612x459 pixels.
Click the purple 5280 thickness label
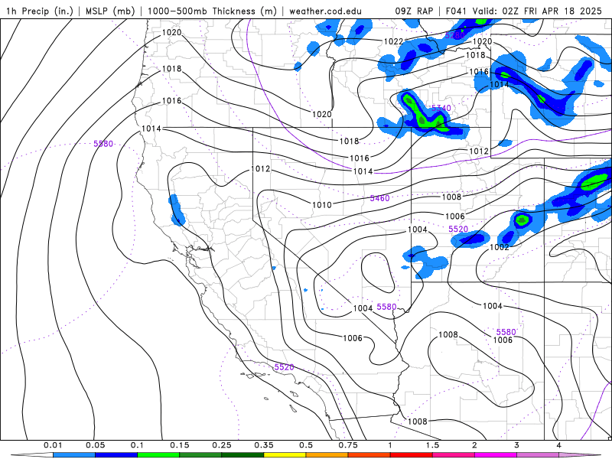(454, 35)
